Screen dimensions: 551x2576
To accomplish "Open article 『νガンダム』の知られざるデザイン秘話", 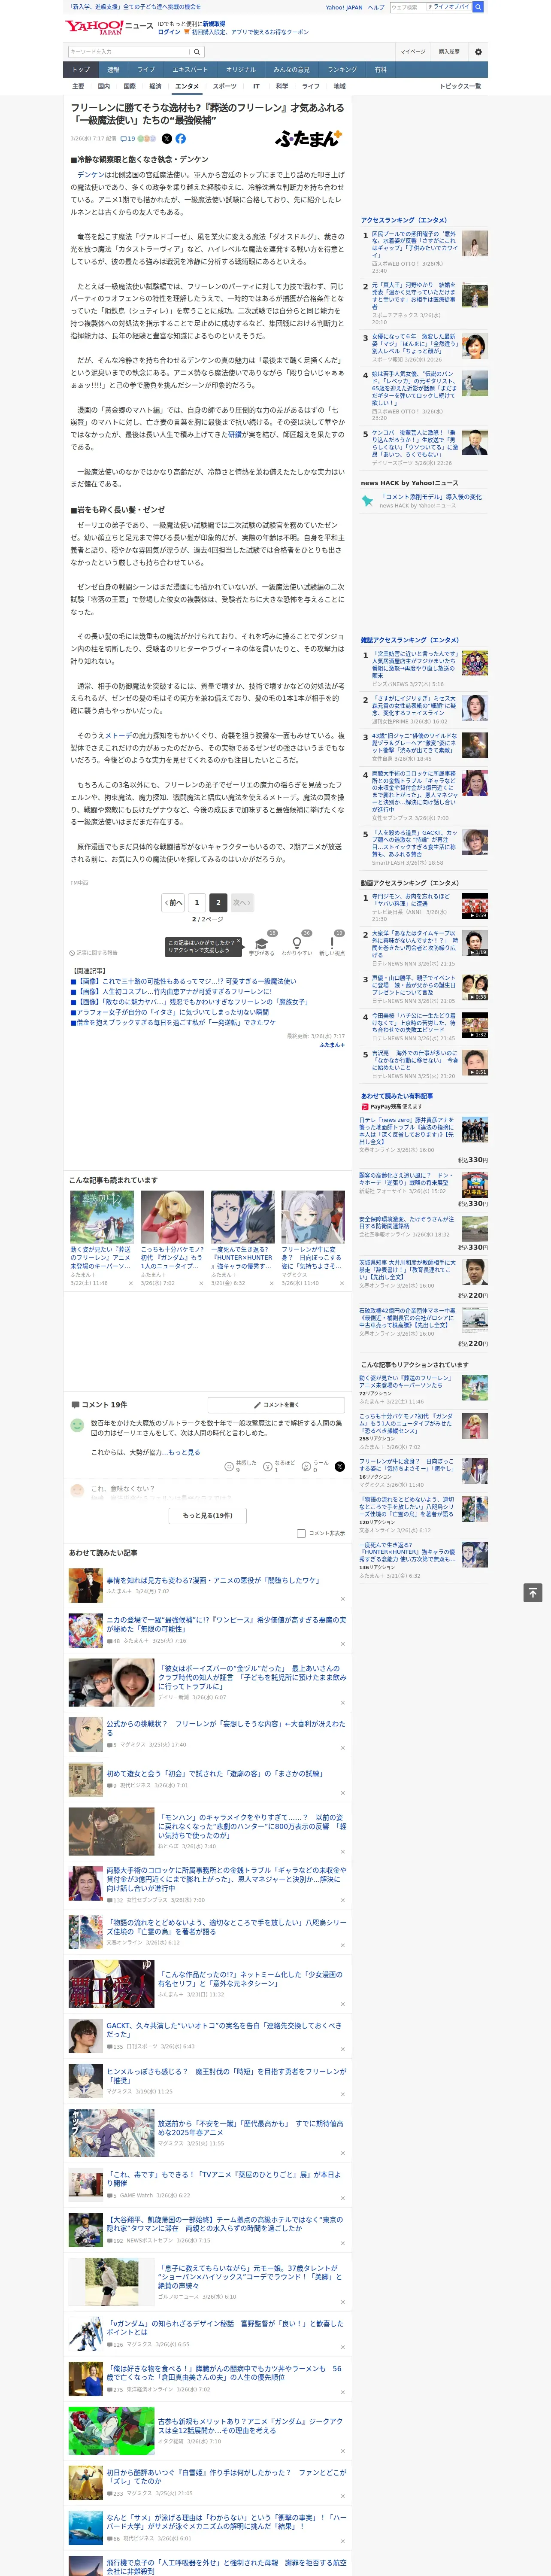I will [225, 2328].
